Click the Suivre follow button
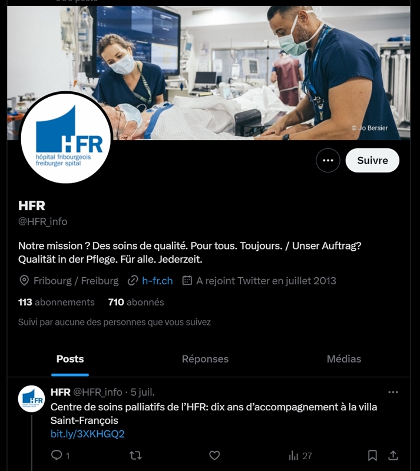 coord(372,160)
